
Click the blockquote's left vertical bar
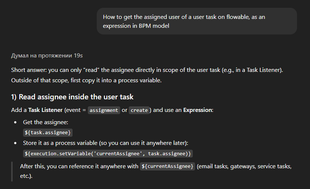tap(12, 171)
